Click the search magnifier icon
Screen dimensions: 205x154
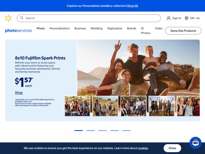tap(22, 18)
